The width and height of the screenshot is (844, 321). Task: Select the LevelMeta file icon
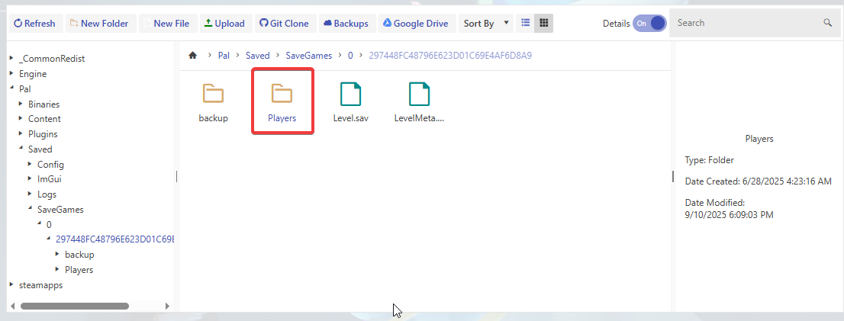tap(419, 95)
